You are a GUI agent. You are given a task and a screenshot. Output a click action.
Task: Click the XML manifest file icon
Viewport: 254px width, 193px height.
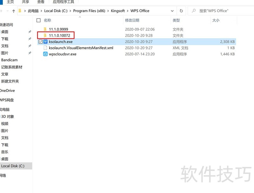pyautogui.click(x=45, y=48)
